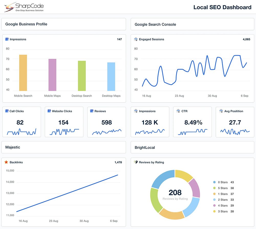Image resolution: width=256 pixels, height=229 pixels.
Task: Click the CTR card icon
Action: pos(178,111)
